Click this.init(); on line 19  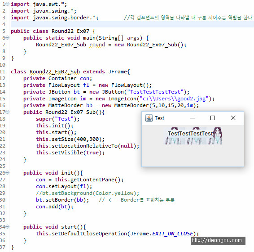[x=55, y=126]
